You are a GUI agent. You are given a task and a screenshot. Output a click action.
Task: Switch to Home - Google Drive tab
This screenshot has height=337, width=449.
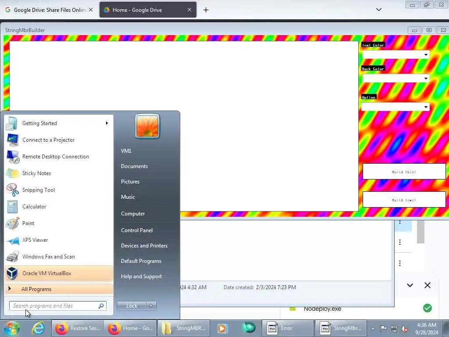148,10
